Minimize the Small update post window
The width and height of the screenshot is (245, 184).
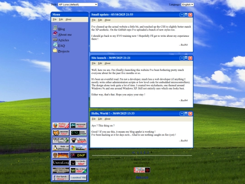click(x=182, y=15)
